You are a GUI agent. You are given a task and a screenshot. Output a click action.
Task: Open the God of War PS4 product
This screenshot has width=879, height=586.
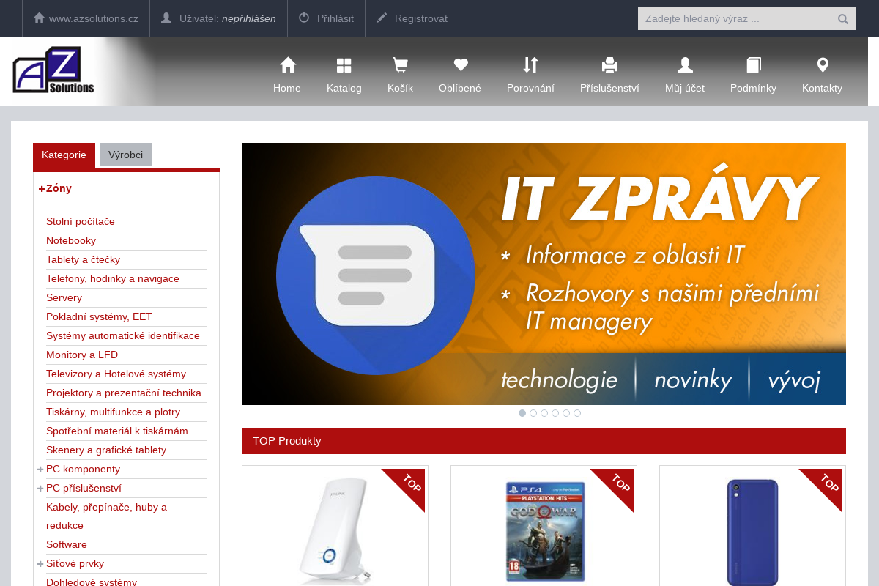point(543,532)
